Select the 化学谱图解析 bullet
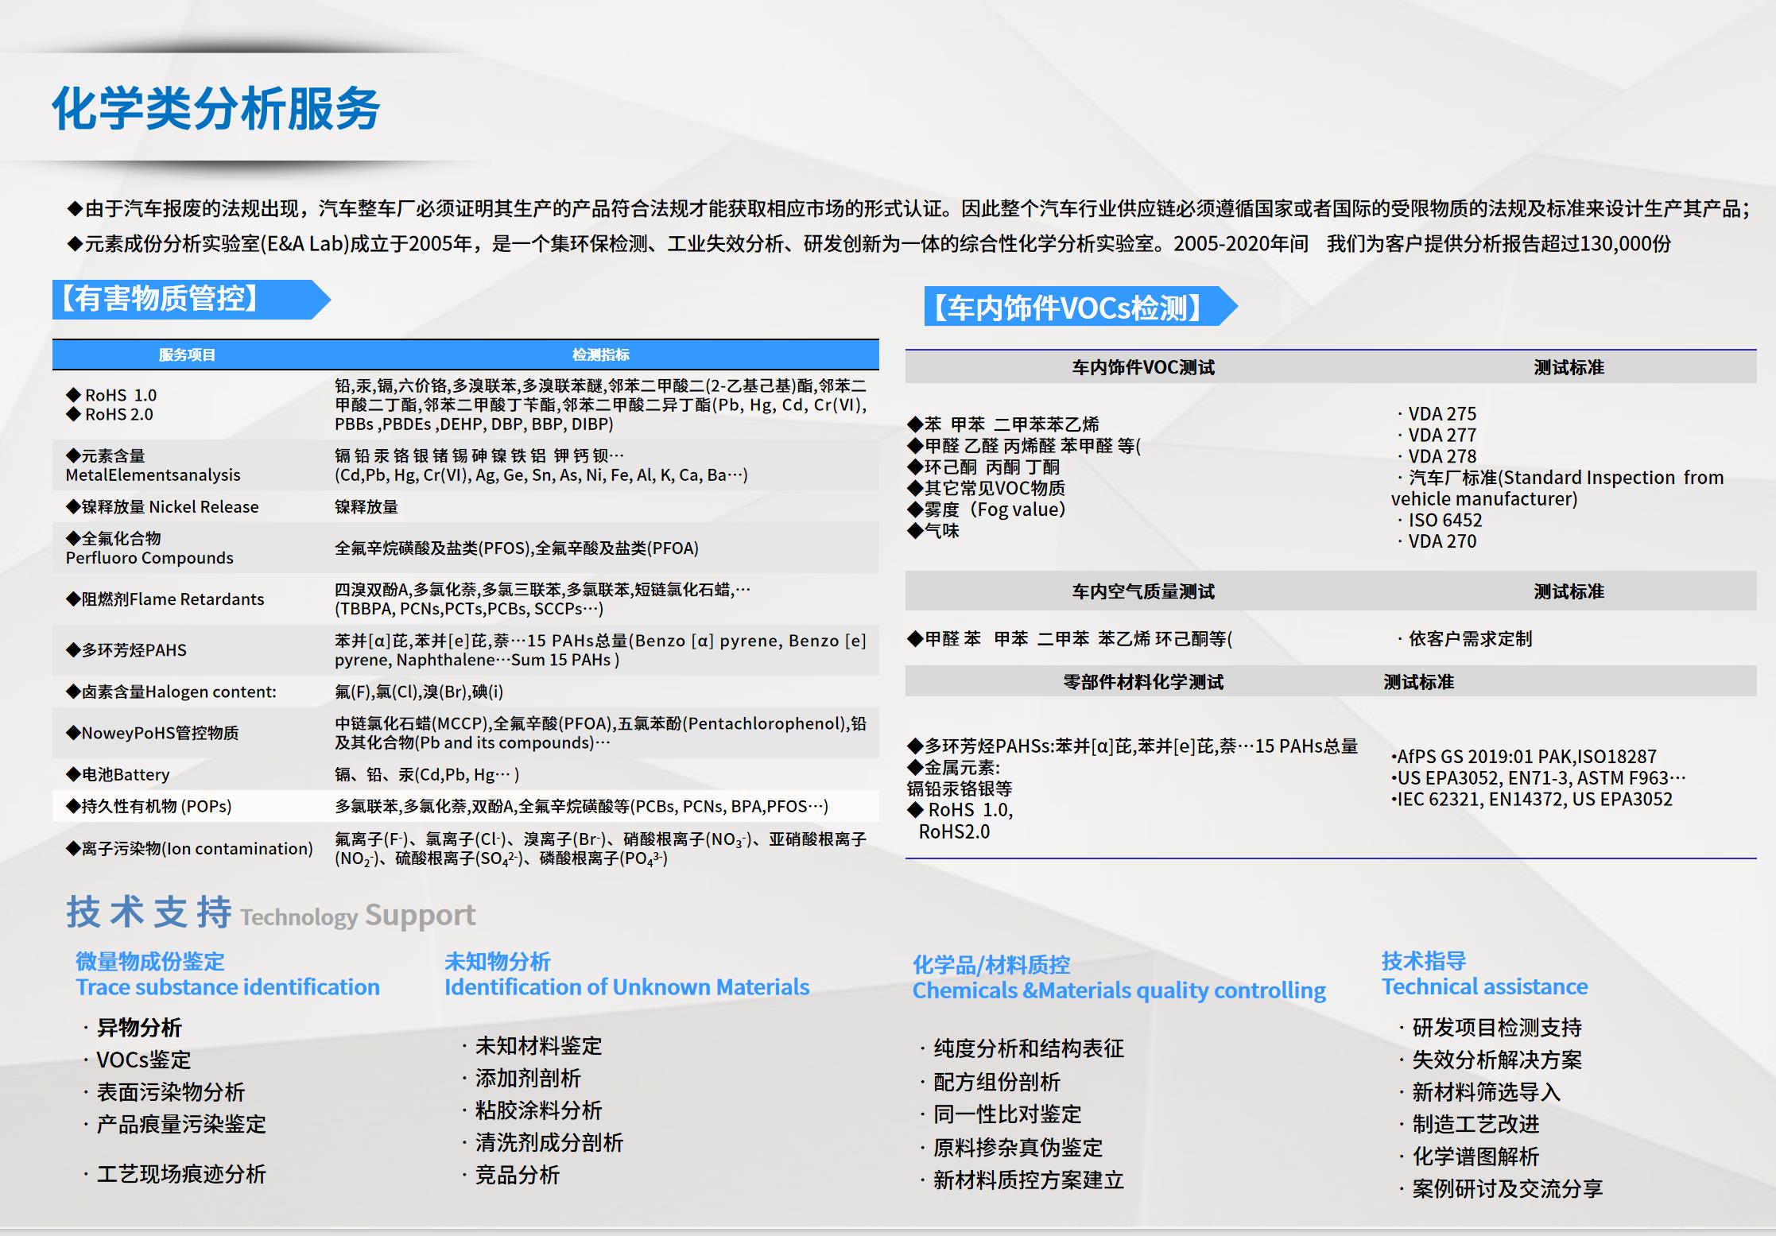The width and height of the screenshot is (1776, 1236). 1469,1157
